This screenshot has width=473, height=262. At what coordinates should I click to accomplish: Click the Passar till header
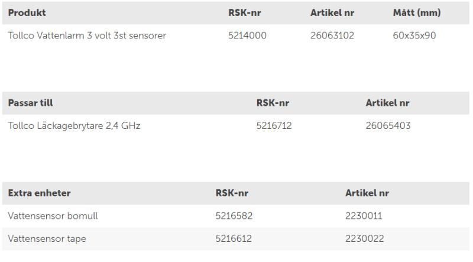click(x=30, y=103)
